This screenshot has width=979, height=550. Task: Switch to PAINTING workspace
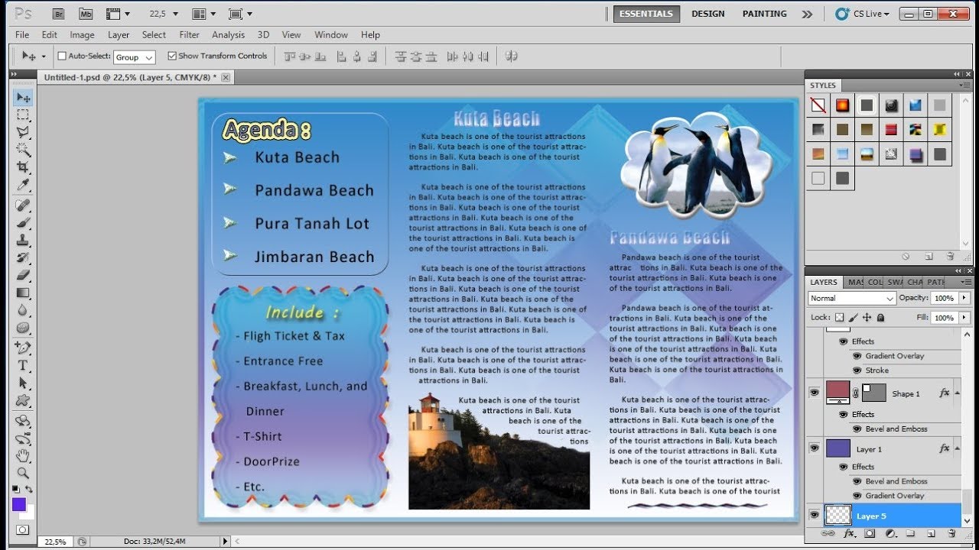coord(764,14)
